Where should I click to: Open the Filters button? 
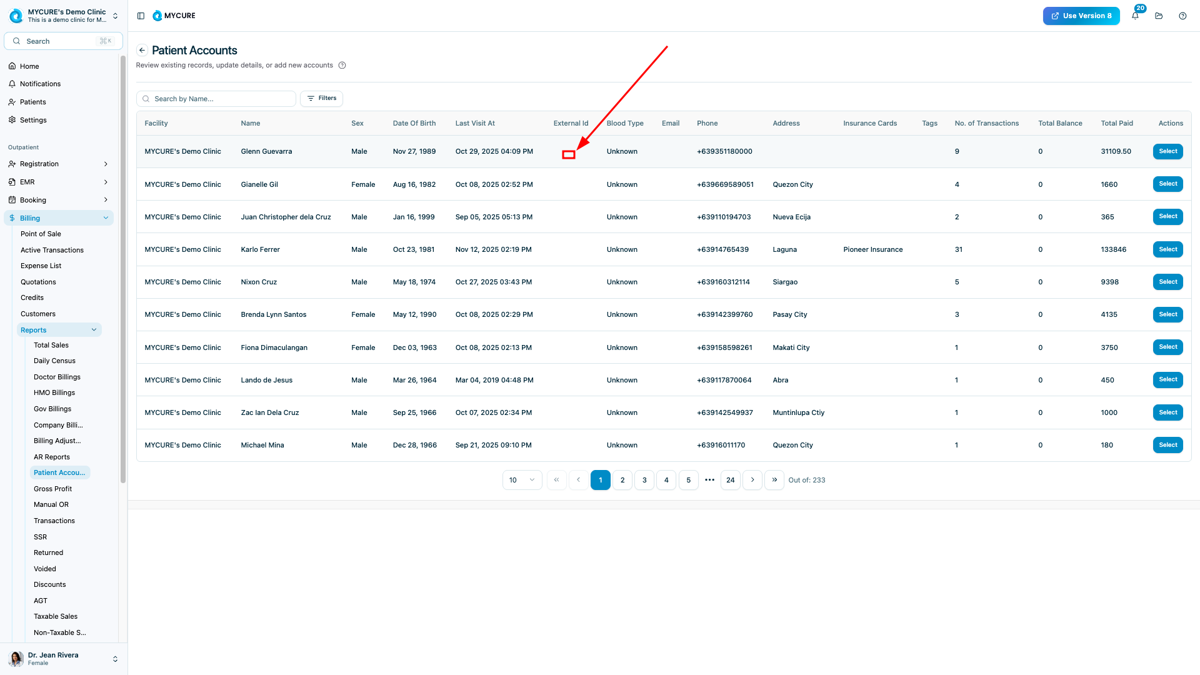coord(321,98)
